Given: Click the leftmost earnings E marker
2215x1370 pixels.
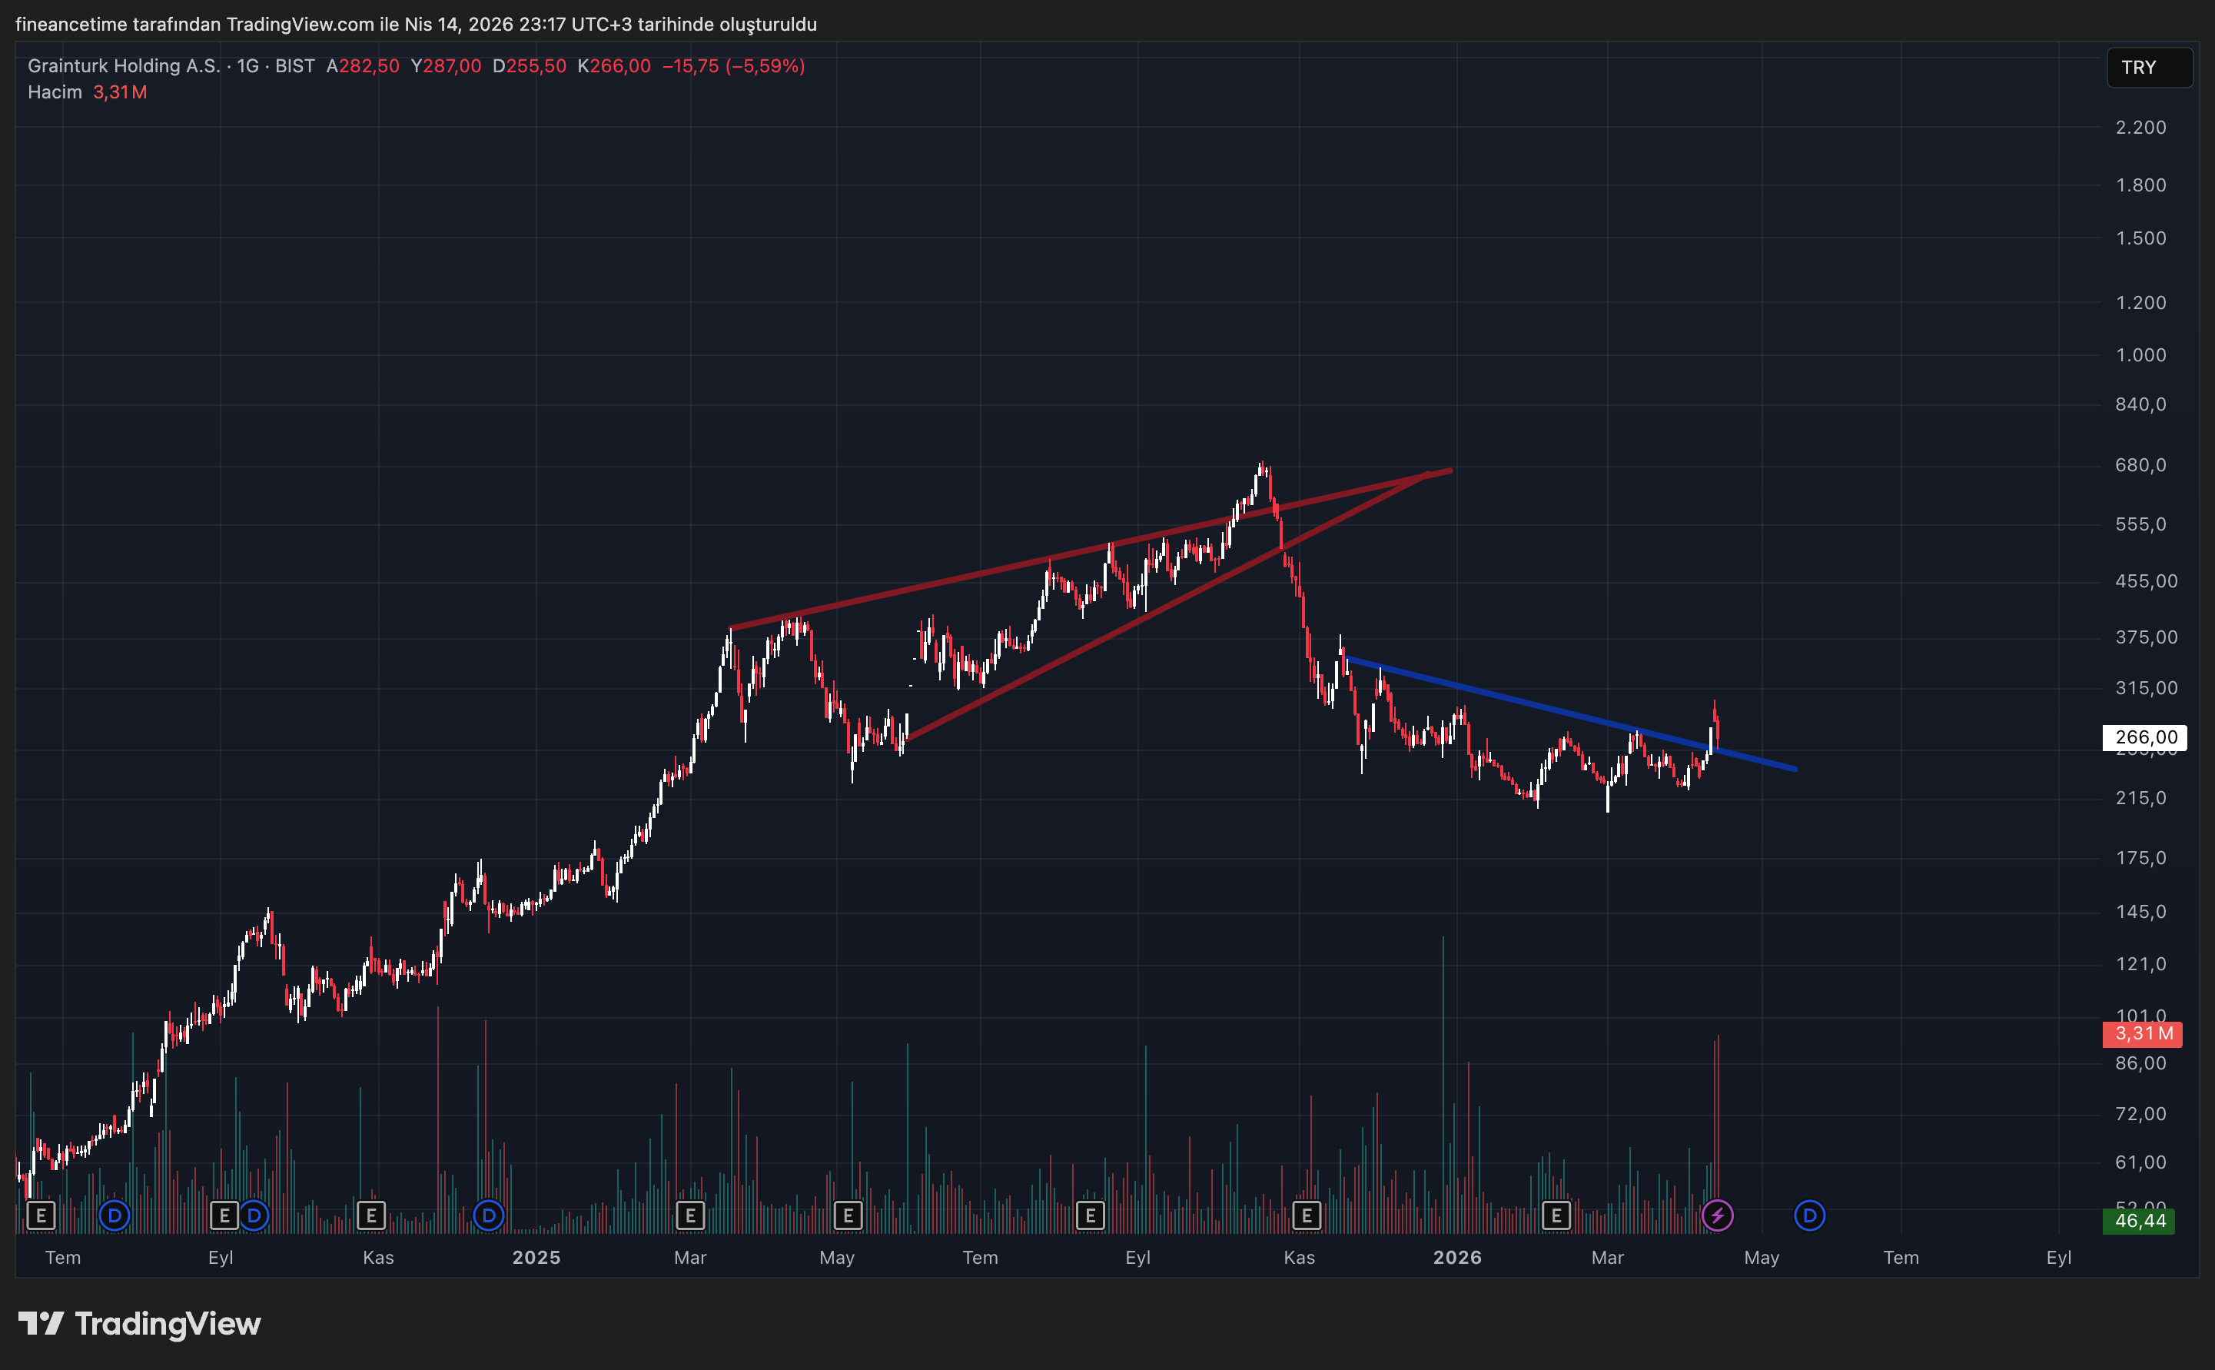Looking at the screenshot, I should pyautogui.click(x=41, y=1215).
